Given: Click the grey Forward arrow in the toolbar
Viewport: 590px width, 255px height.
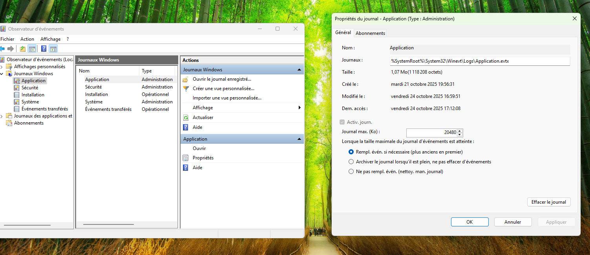Looking at the screenshot, I should click(x=11, y=49).
